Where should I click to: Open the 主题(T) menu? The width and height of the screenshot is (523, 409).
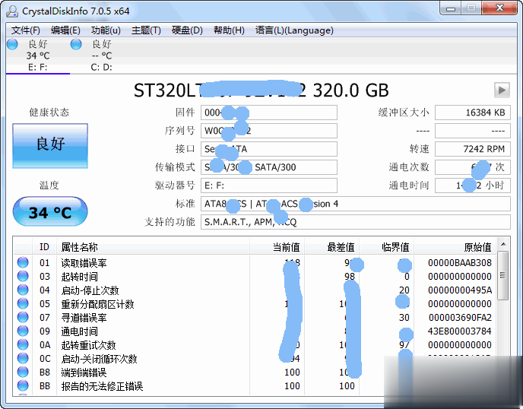[146, 30]
